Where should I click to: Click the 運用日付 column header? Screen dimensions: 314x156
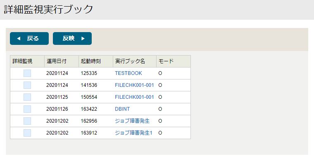click(62, 61)
